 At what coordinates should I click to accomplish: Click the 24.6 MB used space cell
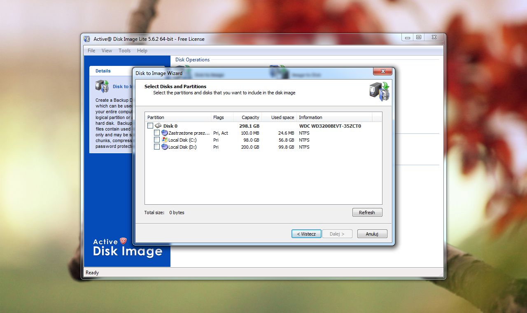[286, 133]
